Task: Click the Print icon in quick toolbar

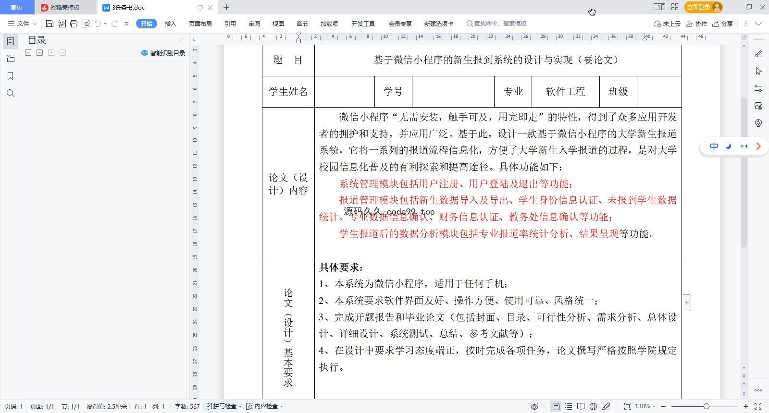Action: tap(74, 24)
